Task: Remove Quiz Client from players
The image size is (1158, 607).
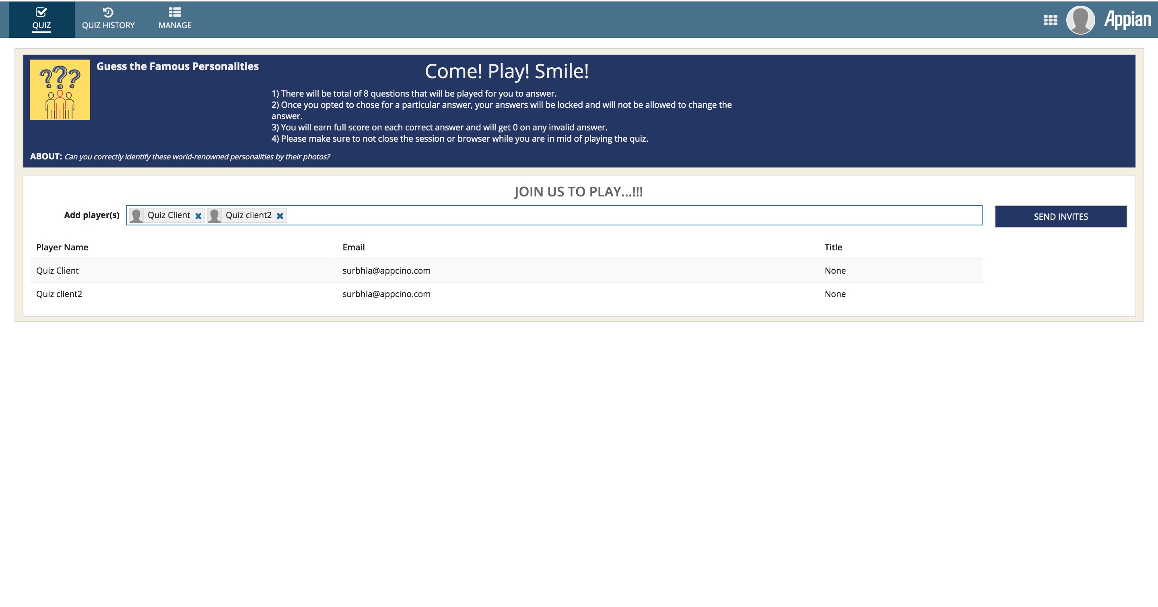Action: (198, 216)
